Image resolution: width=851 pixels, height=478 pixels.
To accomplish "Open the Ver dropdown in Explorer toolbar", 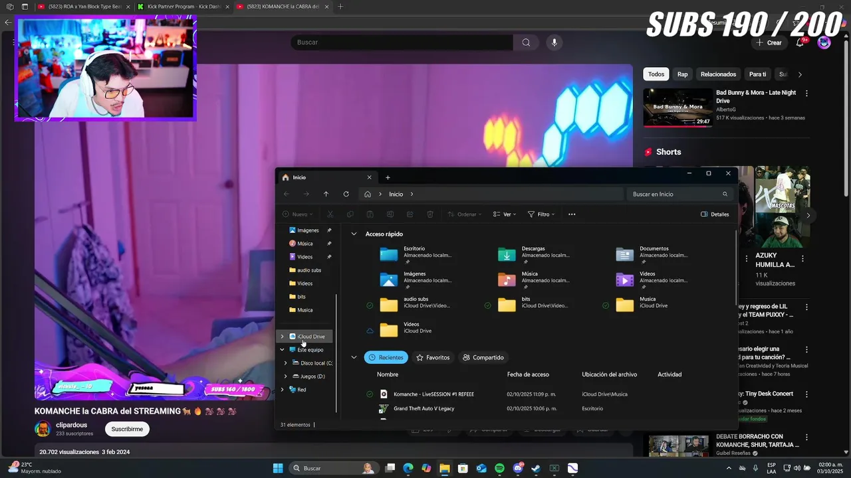I will pos(505,214).
